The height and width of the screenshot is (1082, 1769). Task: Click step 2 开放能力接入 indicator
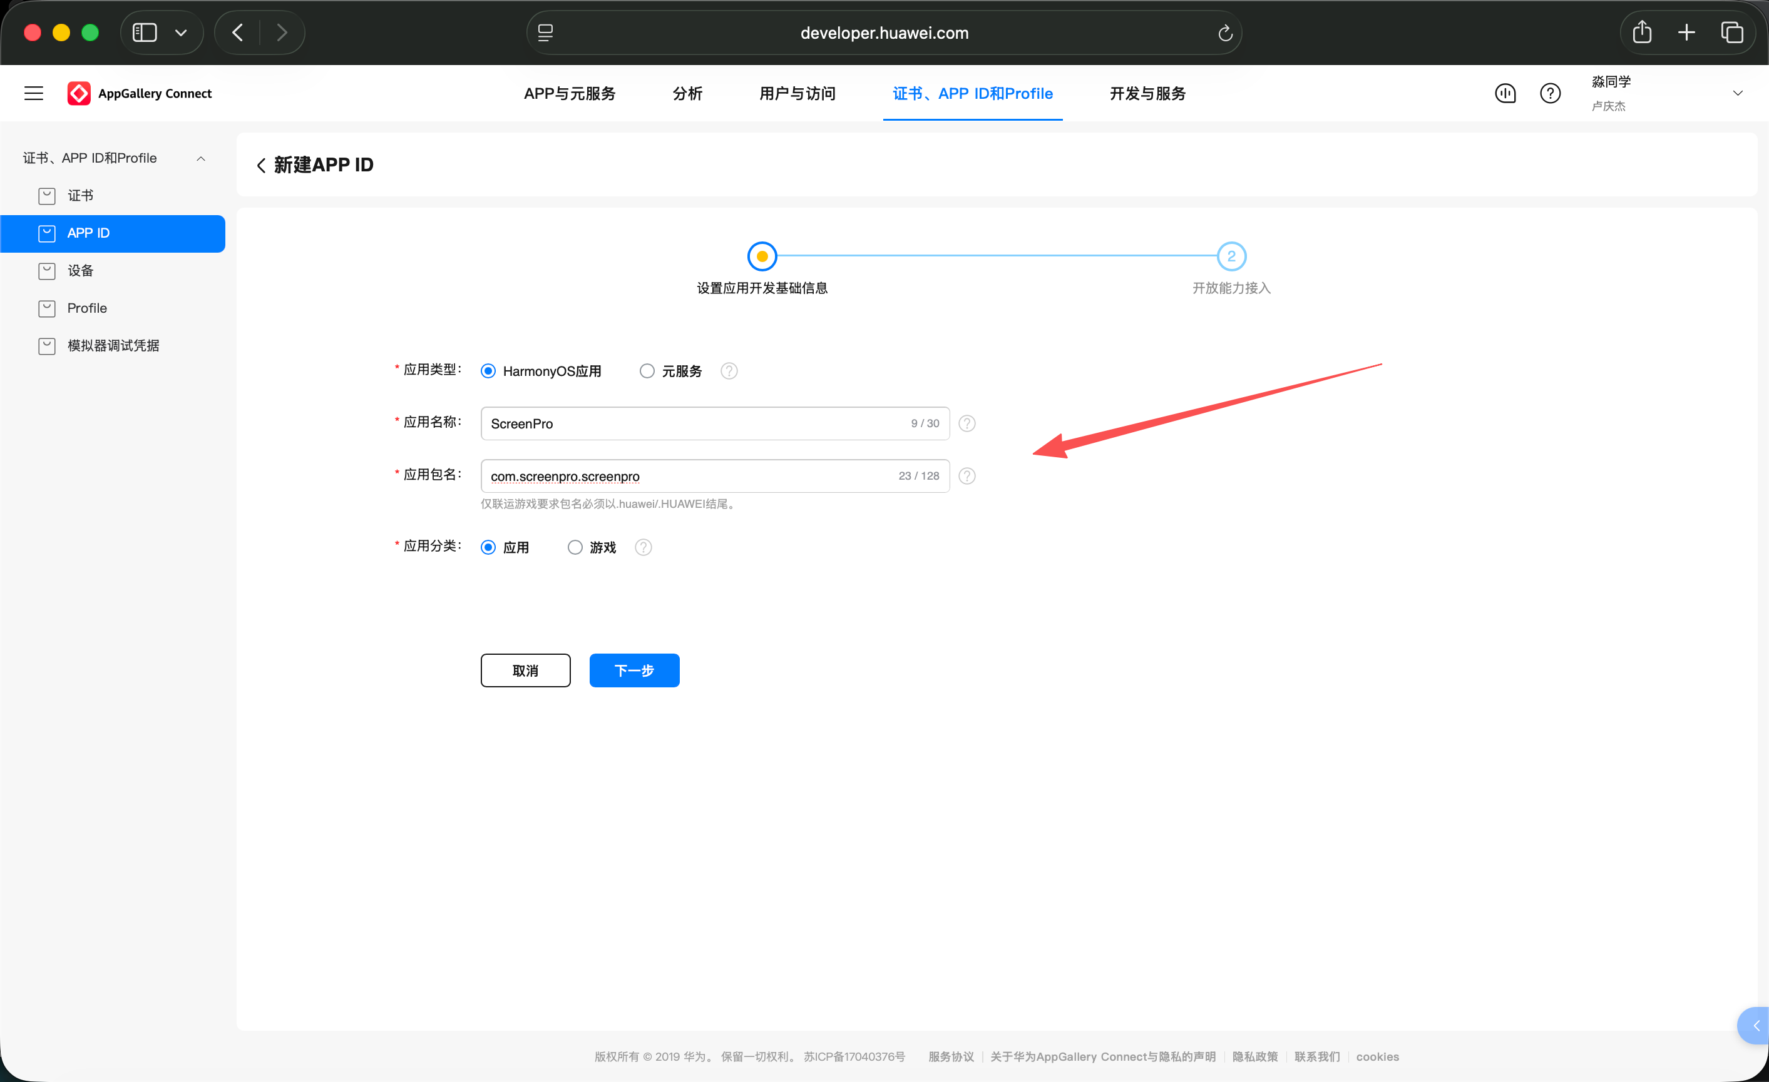point(1231,256)
